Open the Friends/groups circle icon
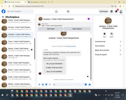This screenshot has width=126, height=100. (68, 11)
